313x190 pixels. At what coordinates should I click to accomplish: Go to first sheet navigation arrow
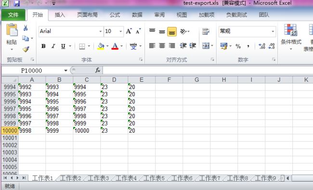coord(5,178)
